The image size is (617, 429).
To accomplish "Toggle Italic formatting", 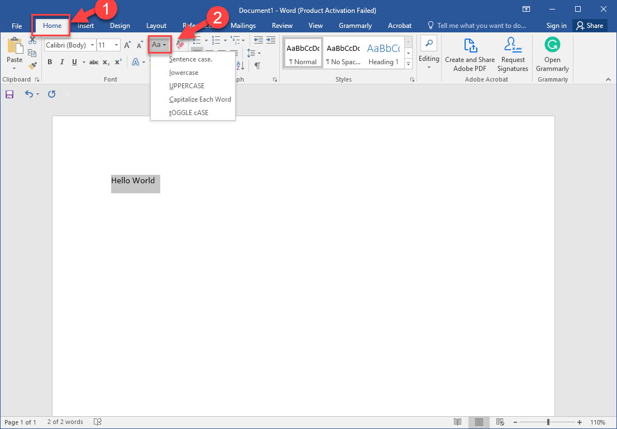I will click(x=62, y=62).
